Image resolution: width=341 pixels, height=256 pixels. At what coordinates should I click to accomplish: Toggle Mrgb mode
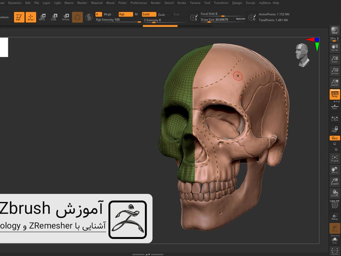pos(107,14)
